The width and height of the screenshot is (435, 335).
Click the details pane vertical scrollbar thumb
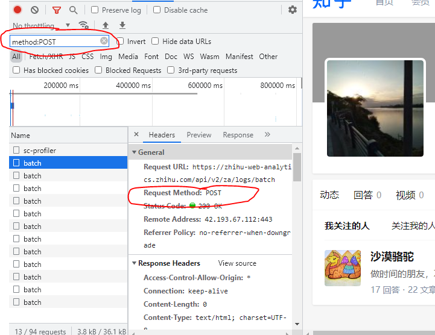297,167
